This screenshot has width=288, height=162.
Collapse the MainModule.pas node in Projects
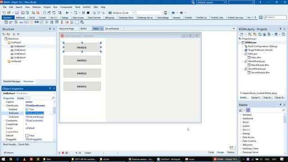(243, 61)
